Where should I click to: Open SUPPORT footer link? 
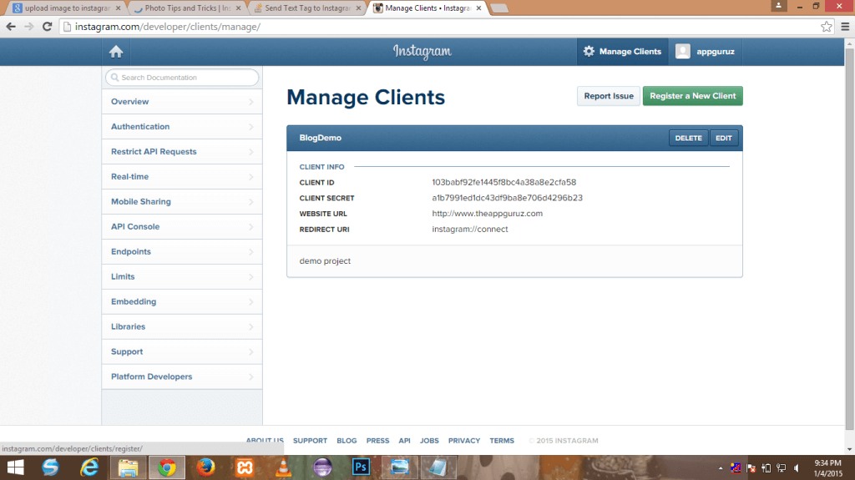pyautogui.click(x=310, y=441)
